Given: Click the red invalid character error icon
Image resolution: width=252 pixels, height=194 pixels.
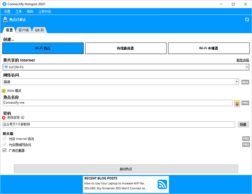Looking at the screenshot, I should click(4, 118).
